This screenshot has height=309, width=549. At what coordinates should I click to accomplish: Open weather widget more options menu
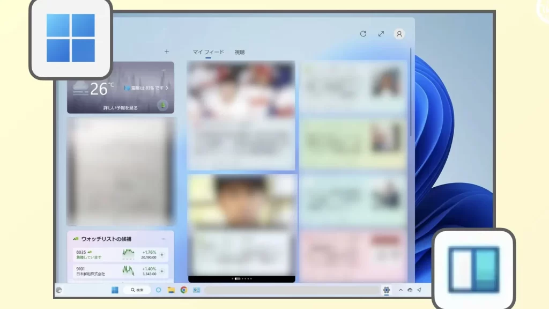(x=164, y=70)
